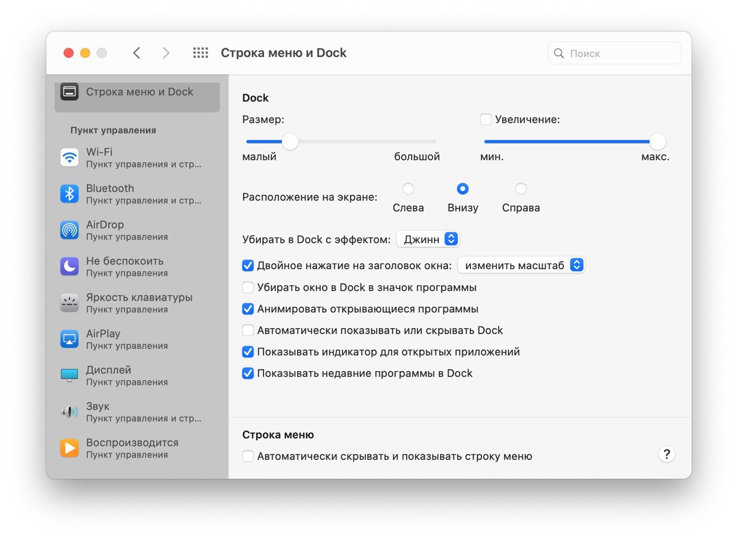This screenshot has height=540, width=738.
Task: Go forward with the right chevron
Action: 166,53
